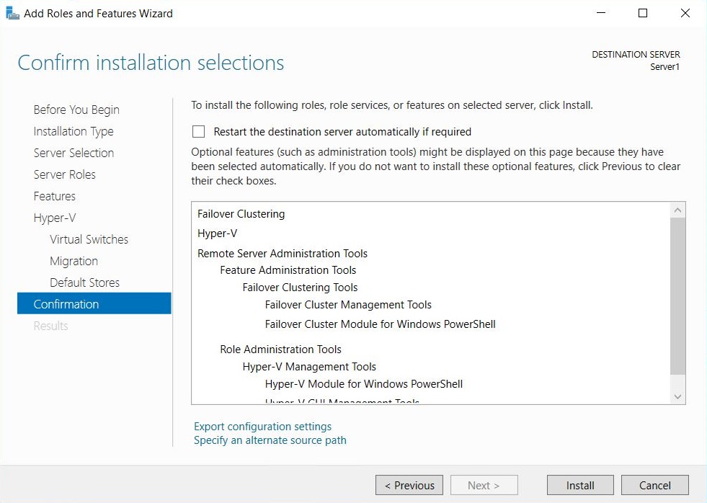Click the selections list scrollbar thumb

677,296
